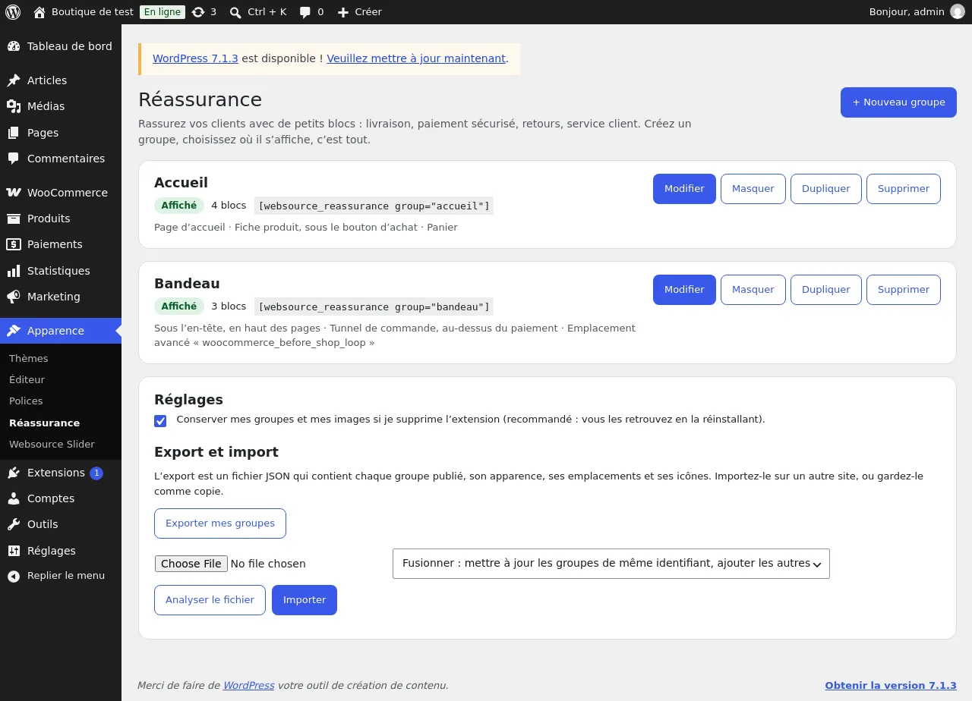Click Modifier for the Accueil group
972x701 pixels.
pos(684,189)
